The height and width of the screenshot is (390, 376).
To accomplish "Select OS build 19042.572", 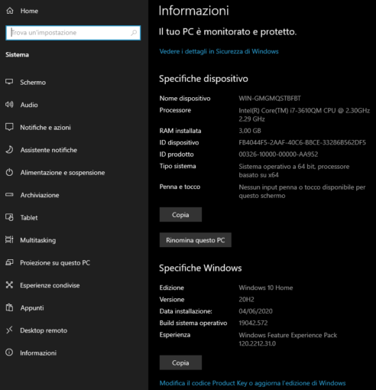I will tap(253, 323).
